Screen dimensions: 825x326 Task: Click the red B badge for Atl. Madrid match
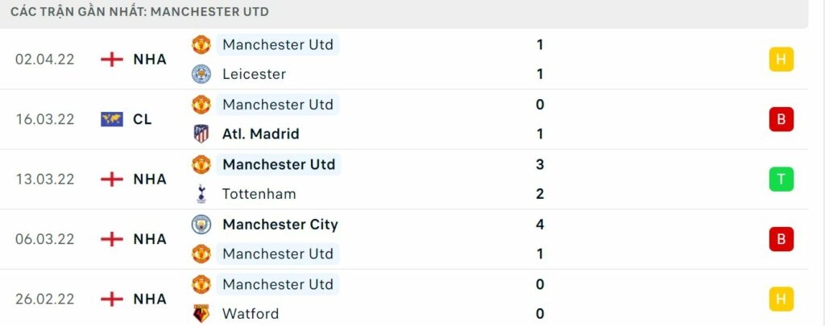coord(781,119)
